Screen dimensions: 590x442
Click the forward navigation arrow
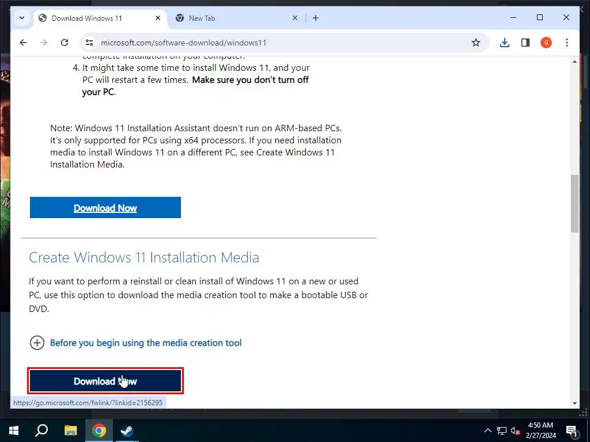pos(44,43)
